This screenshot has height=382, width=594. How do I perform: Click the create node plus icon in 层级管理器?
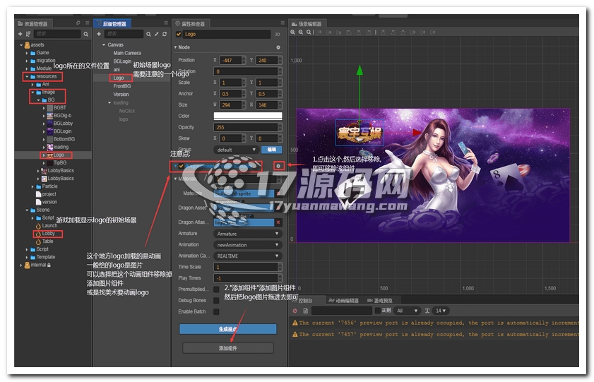point(99,34)
